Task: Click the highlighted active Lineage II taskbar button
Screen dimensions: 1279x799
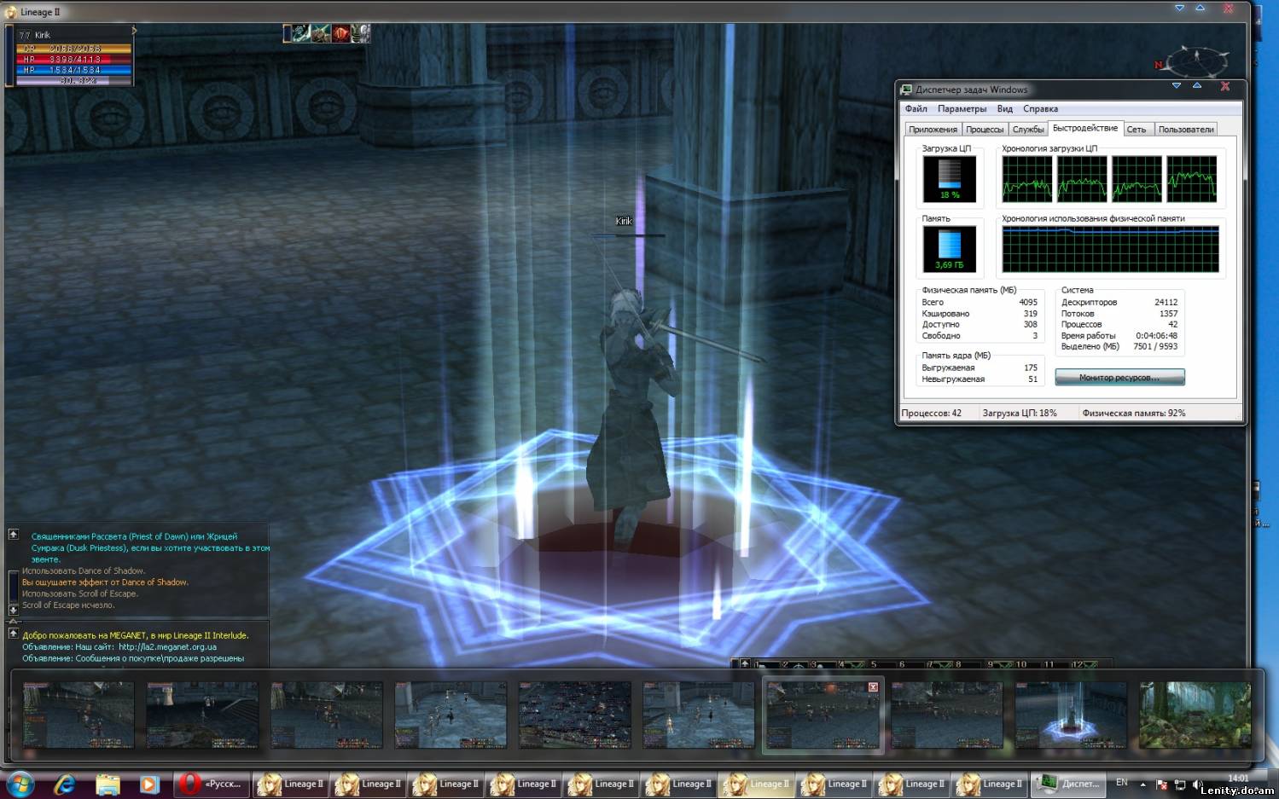Action: (x=758, y=784)
